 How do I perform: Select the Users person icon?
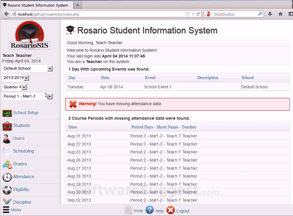point(7,139)
